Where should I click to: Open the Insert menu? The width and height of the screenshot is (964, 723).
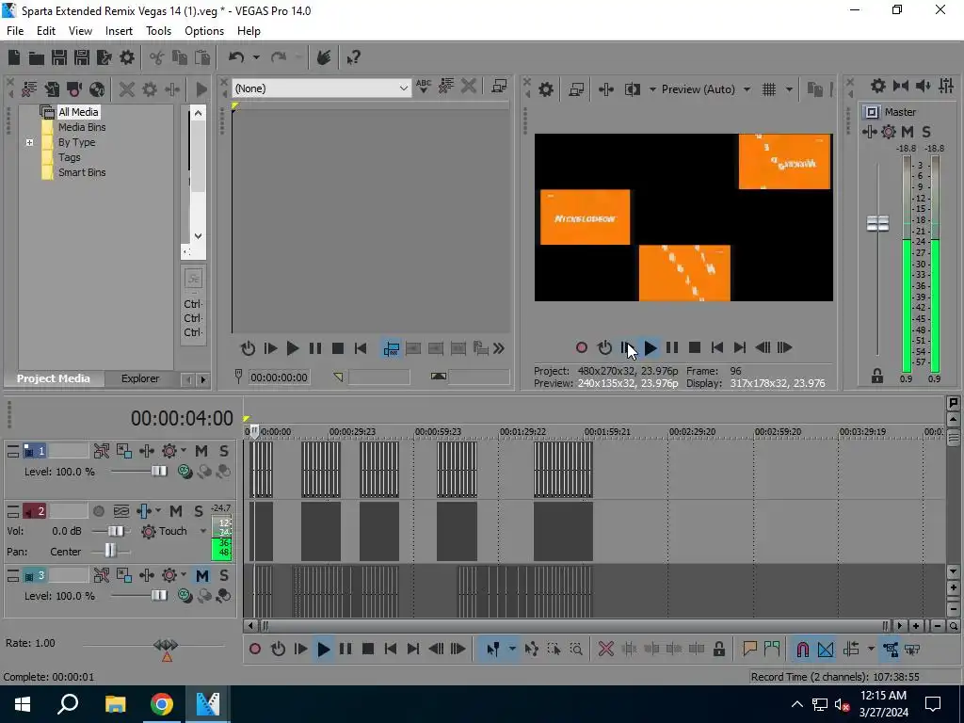[x=119, y=31]
